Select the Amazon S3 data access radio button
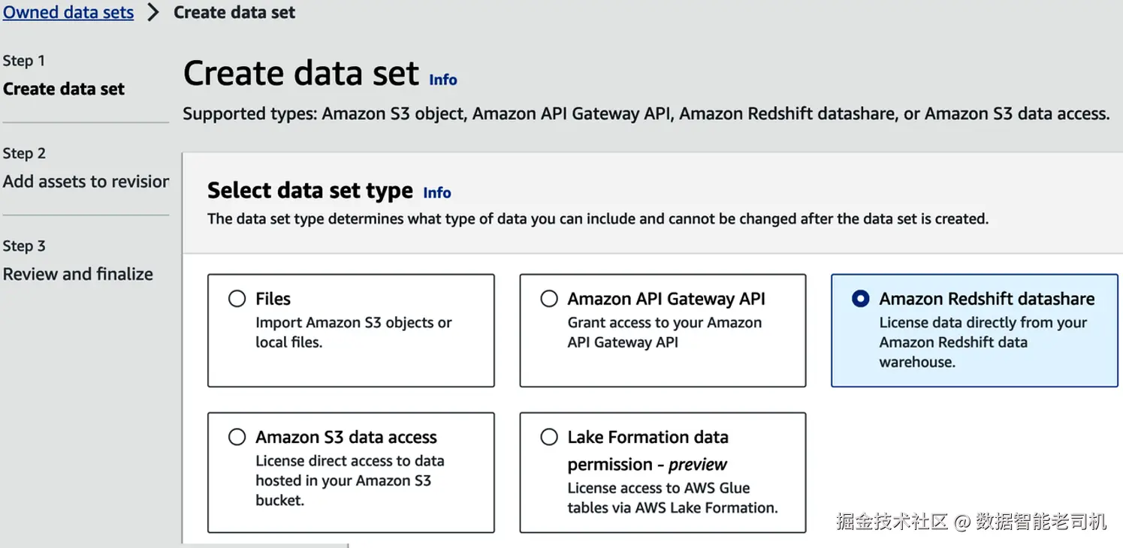1123x548 pixels. click(237, 437)
